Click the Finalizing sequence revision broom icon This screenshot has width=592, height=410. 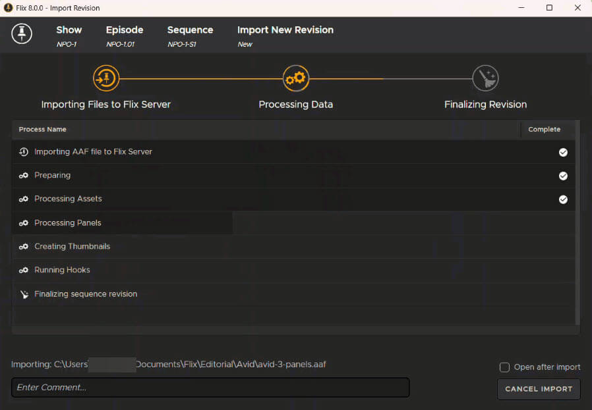coord(24,294)
